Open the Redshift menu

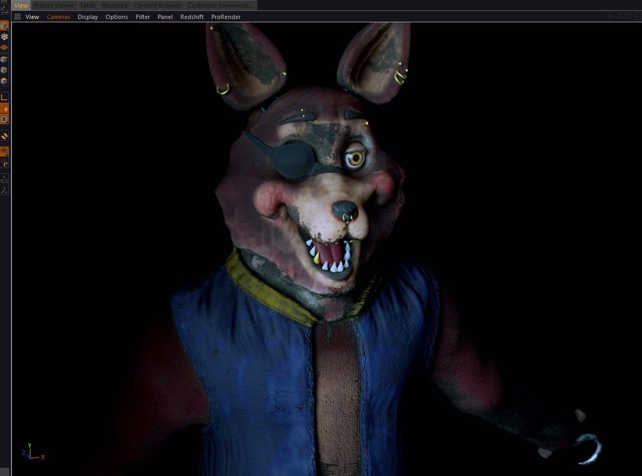[192, 17]
